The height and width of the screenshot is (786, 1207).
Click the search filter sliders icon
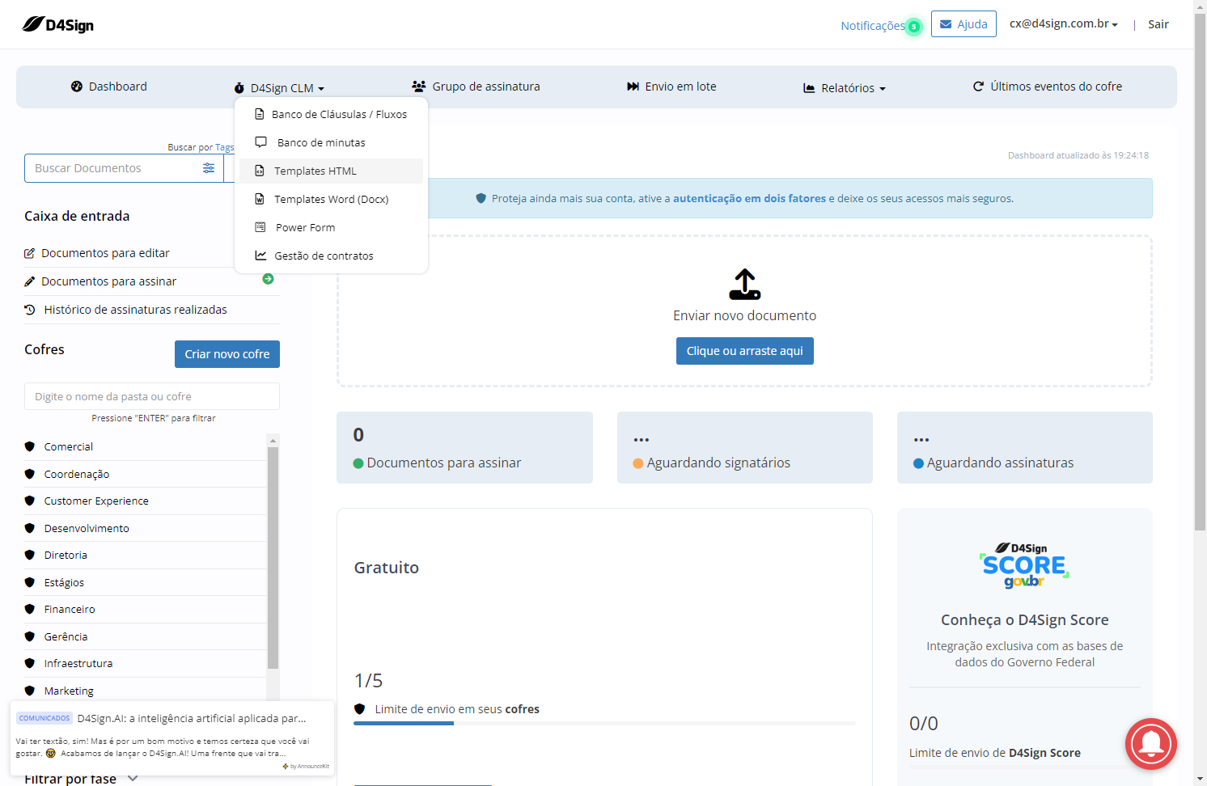(209, 168)
